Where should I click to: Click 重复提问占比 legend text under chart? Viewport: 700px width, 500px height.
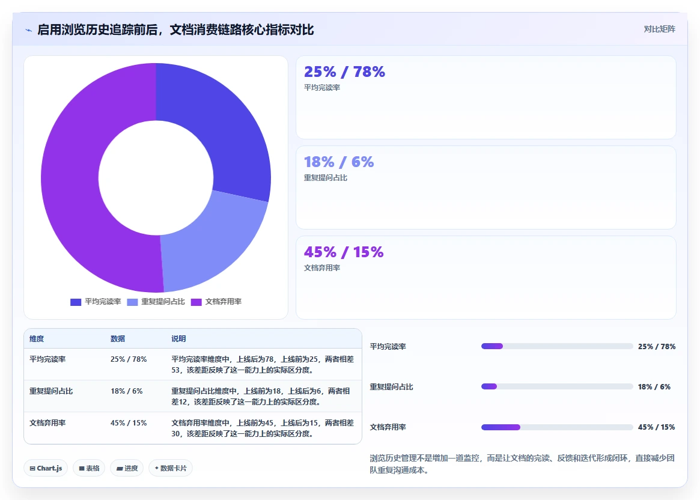pyautogui.click(x=163, y=302)
